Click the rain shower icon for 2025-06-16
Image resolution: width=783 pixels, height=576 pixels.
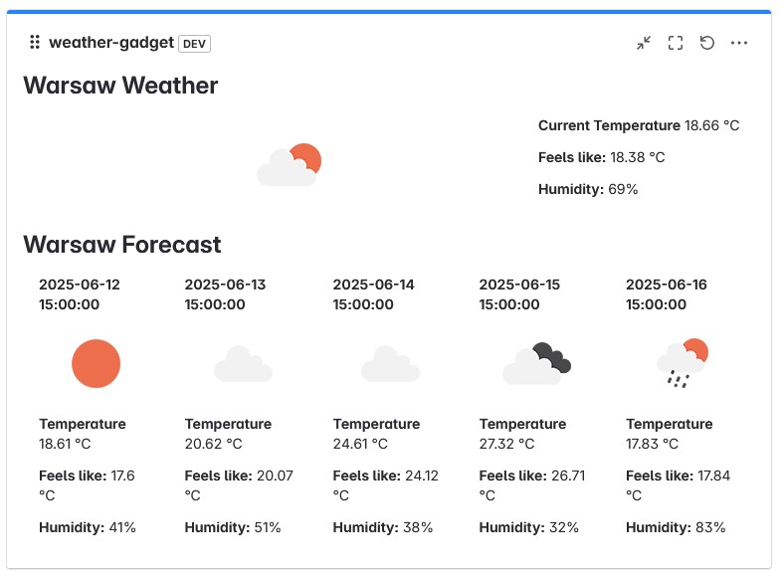click(x=682, y=364)
